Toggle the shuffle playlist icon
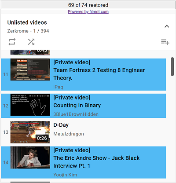Screen dimensions: 176x183 [x=31, y=42]
